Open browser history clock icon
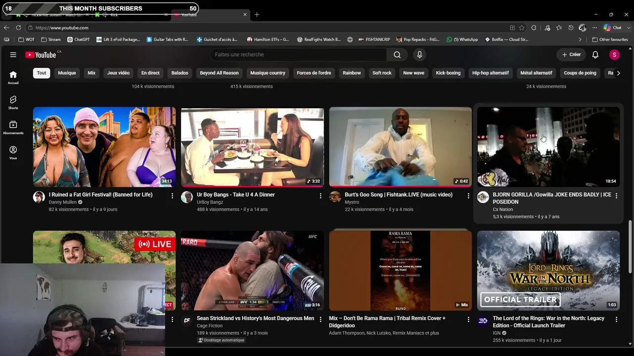The width and height of the screenshot is (634, 356). [x=571, y=28]
